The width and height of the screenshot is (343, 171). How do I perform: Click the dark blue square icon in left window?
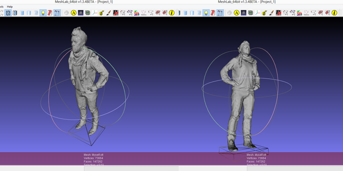pos(81,13)
